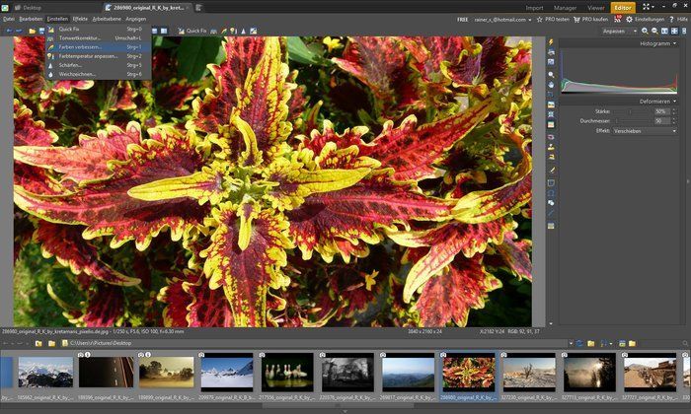Click the refresh icon in filmstrip bar
691x414 pixels.
click(x=580, y=343)
